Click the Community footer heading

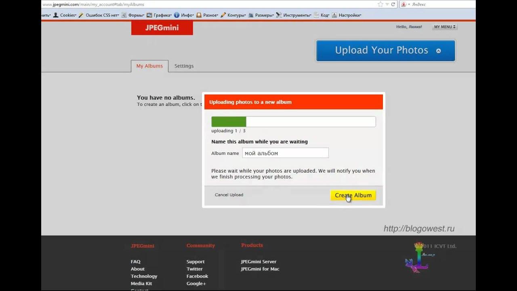pos(201,245)
